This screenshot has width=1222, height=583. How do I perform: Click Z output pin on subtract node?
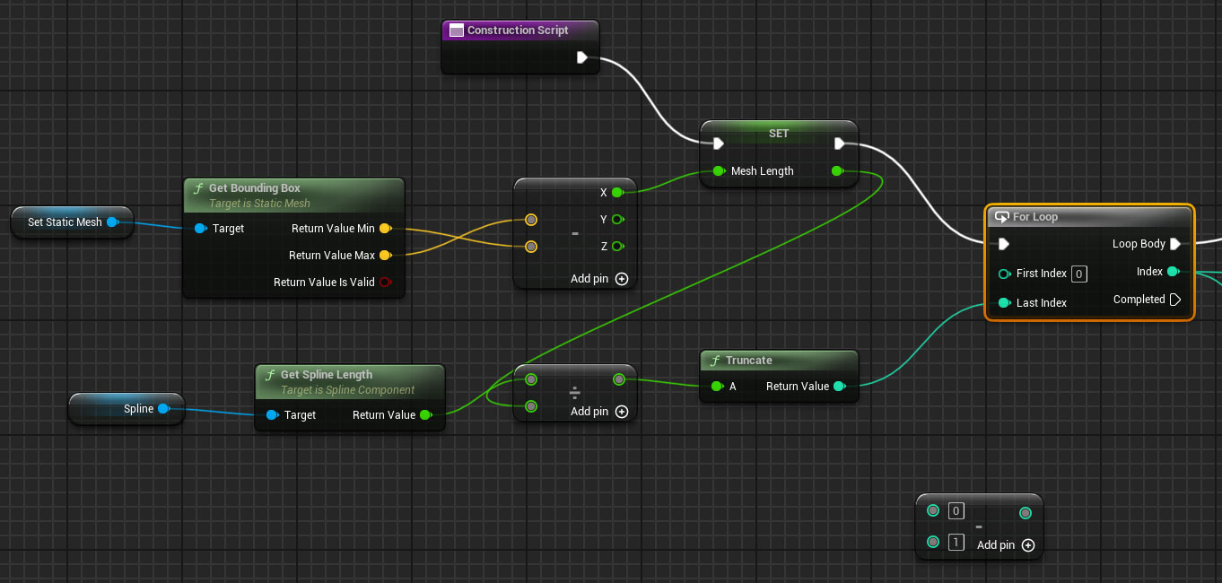coord(617,246)
